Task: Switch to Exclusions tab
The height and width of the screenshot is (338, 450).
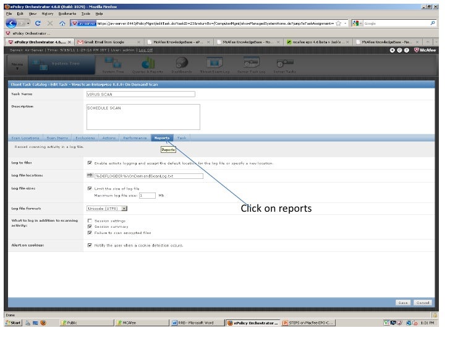Action: tap(85, 138)
